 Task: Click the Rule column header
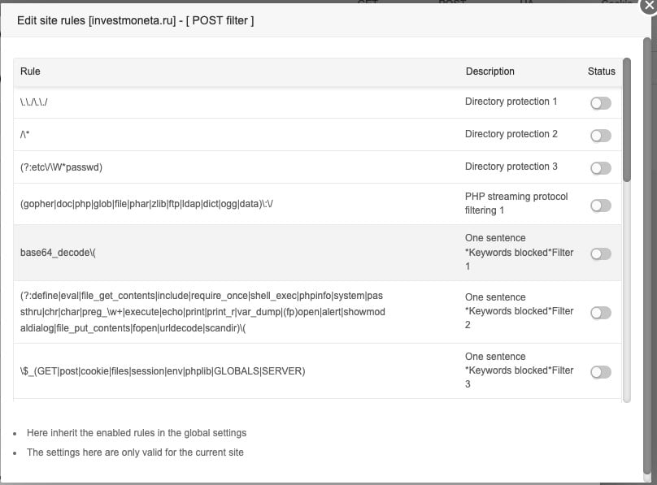(x=30, y=71)
